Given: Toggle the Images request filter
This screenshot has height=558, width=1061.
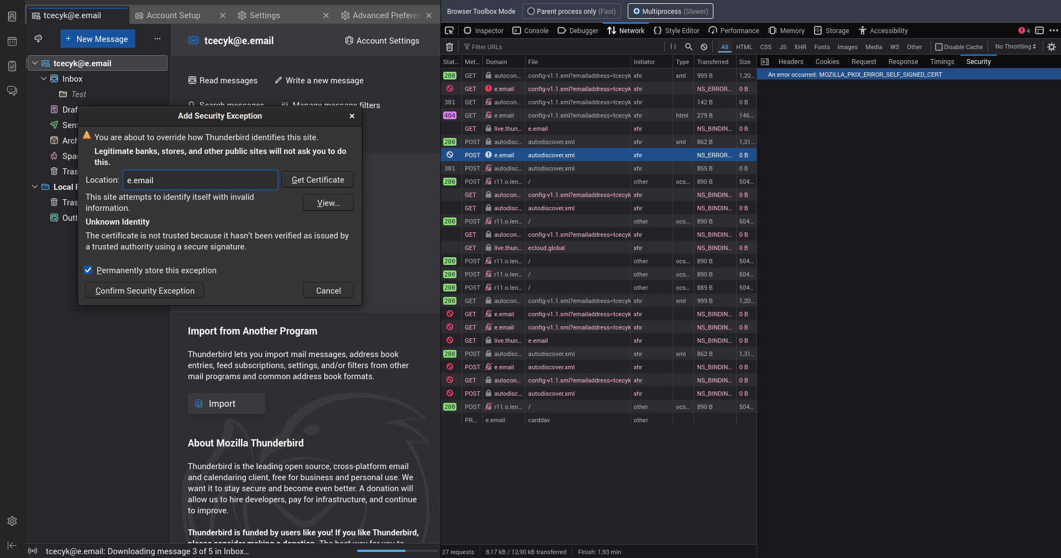Looking at the screenshot, I should click(x=847, y=47).
